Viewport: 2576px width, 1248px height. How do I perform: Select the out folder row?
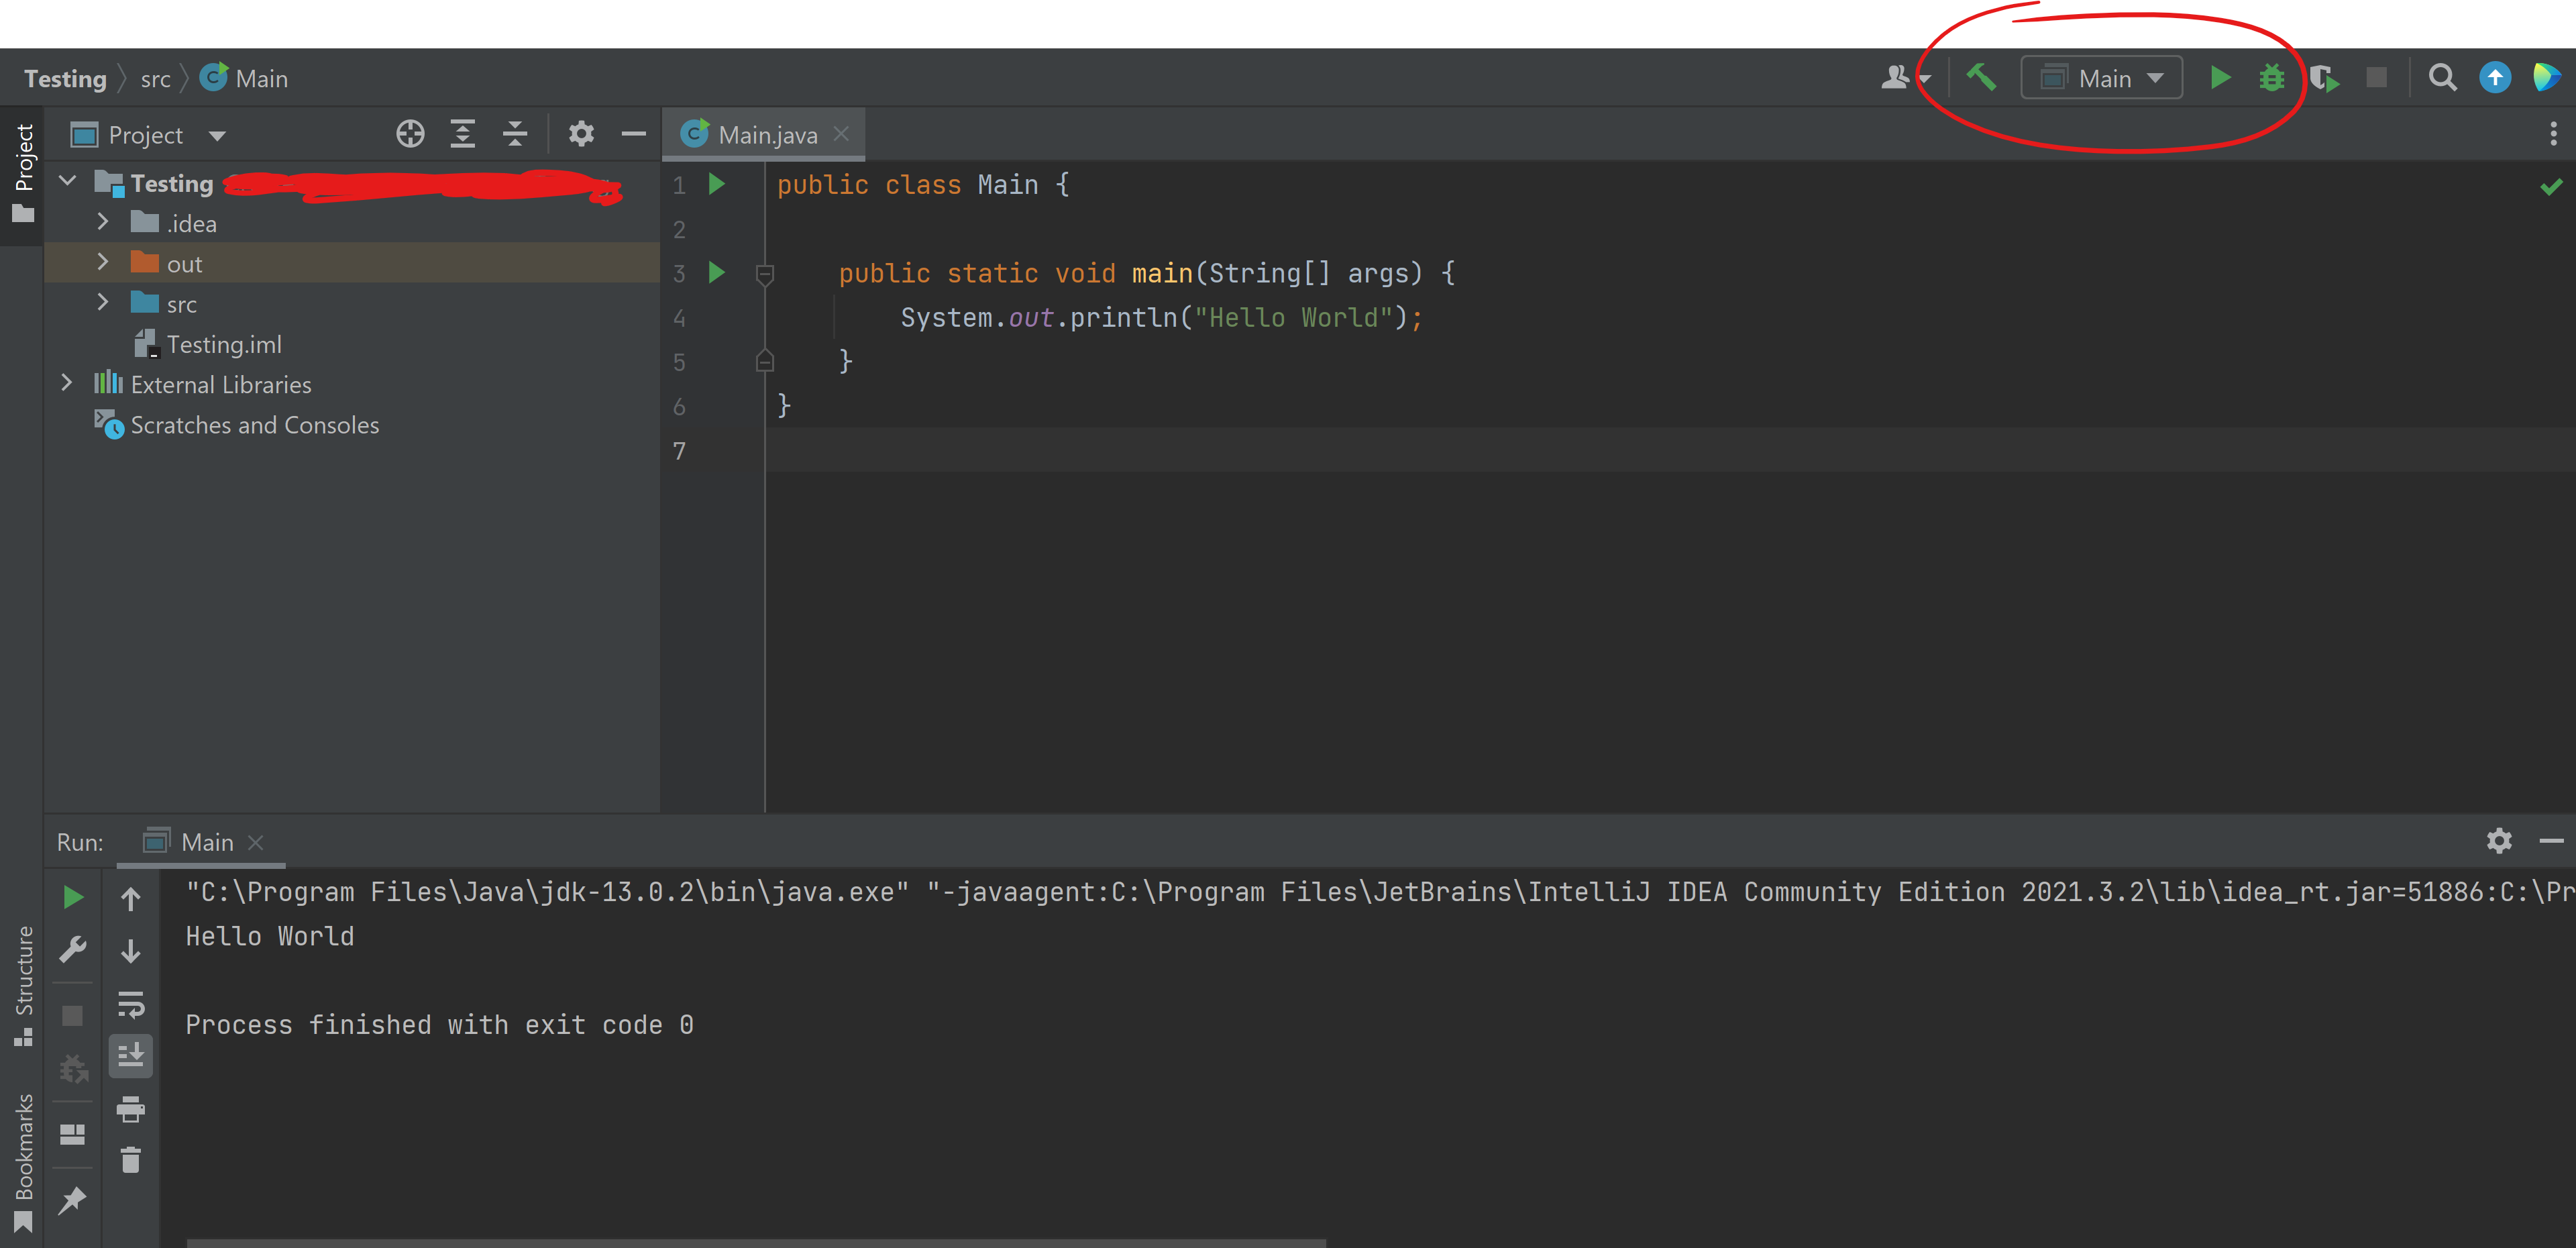[352, 263]
